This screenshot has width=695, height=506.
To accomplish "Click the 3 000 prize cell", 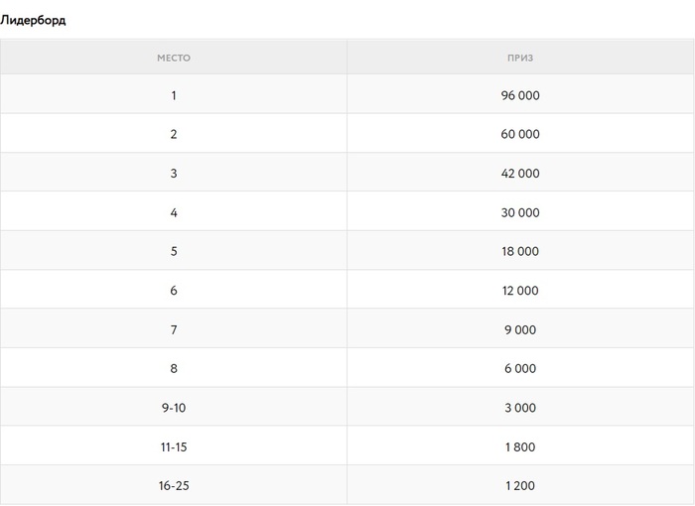I will pos(520,408).
